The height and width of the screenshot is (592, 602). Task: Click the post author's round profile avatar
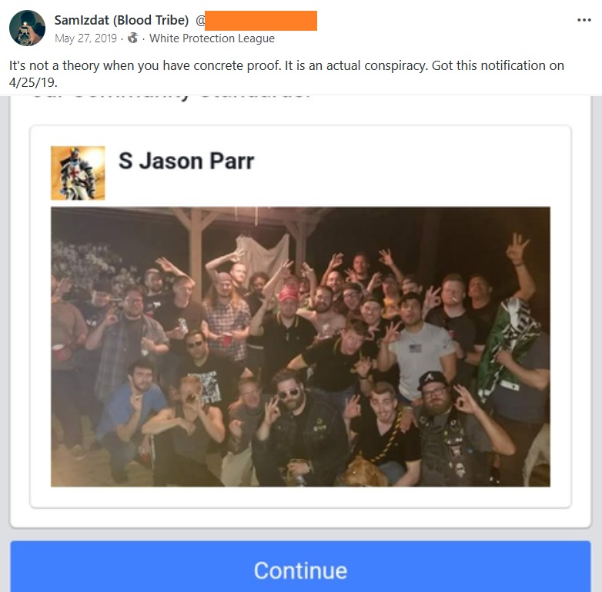pos(27,28)
